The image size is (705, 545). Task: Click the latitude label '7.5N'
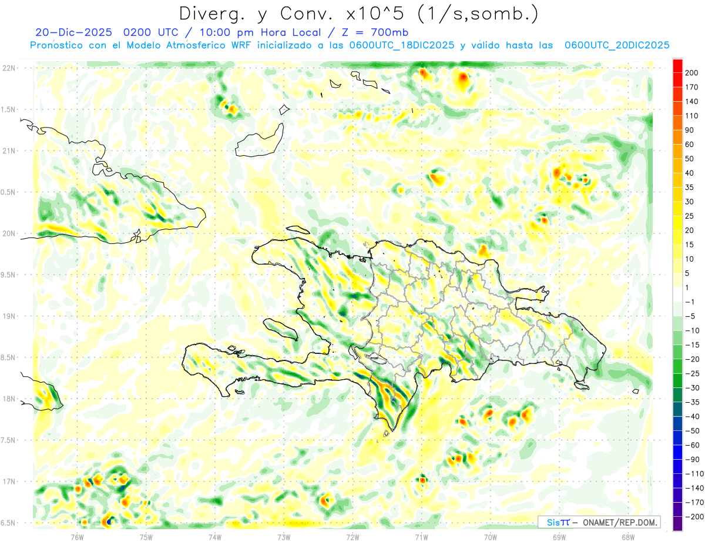9,440
